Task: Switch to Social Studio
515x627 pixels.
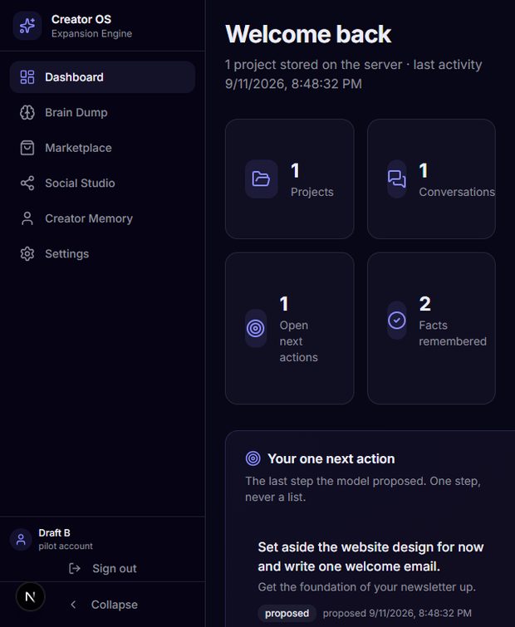Action: (x=102, y=184)
